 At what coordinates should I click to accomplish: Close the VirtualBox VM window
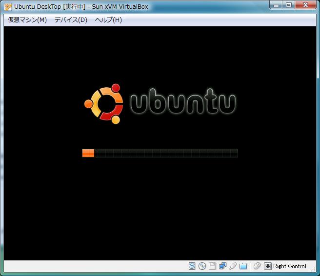[x=305, y=5]
